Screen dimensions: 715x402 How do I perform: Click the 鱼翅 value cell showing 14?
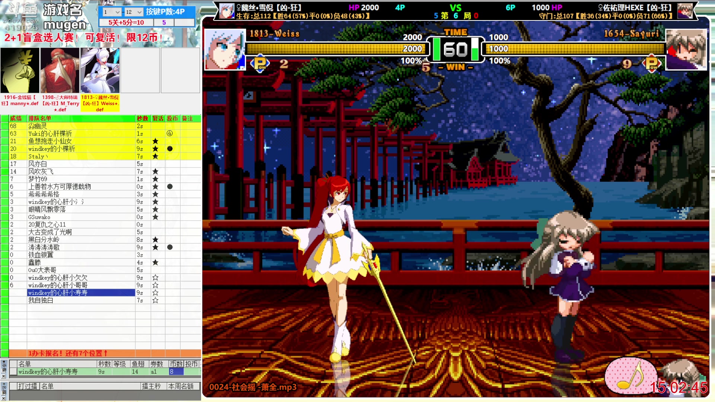140,371
